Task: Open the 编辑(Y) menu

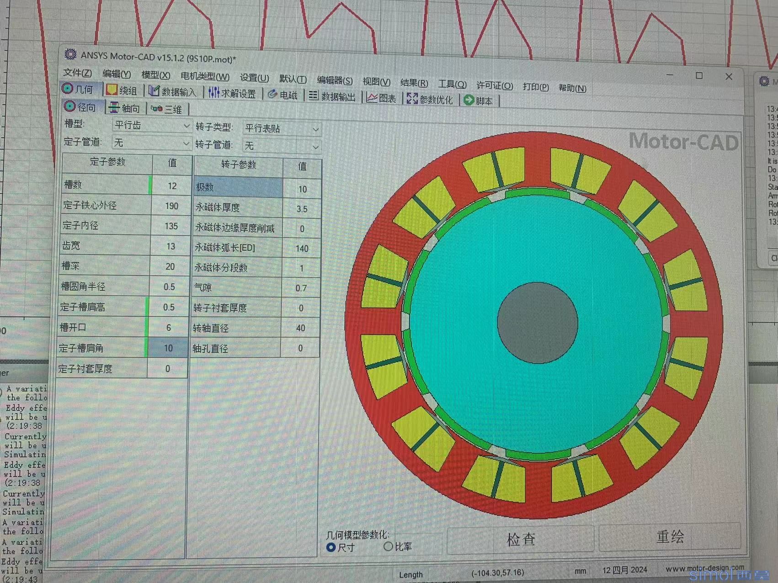Action: pos(117,74)
